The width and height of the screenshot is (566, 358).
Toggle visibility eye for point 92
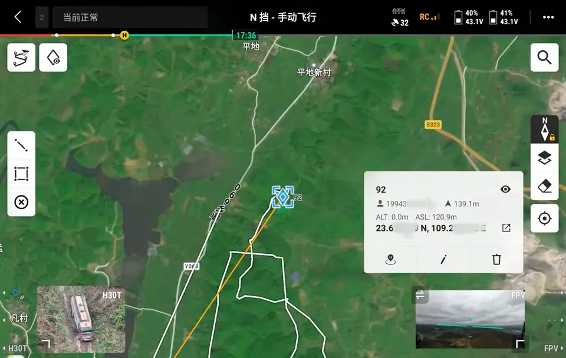tap(505, 189)
